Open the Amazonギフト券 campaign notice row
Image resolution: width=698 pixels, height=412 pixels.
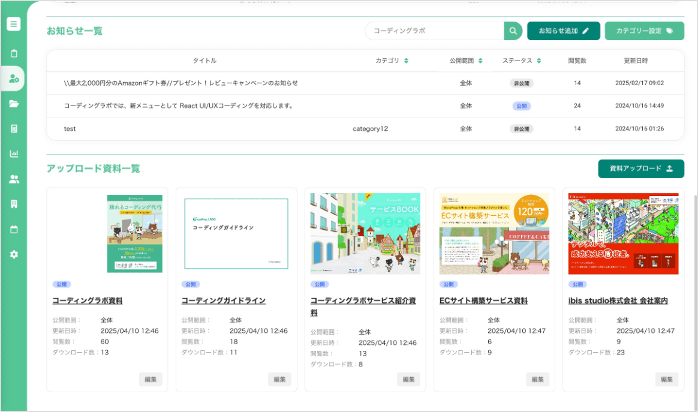(365, 83)
